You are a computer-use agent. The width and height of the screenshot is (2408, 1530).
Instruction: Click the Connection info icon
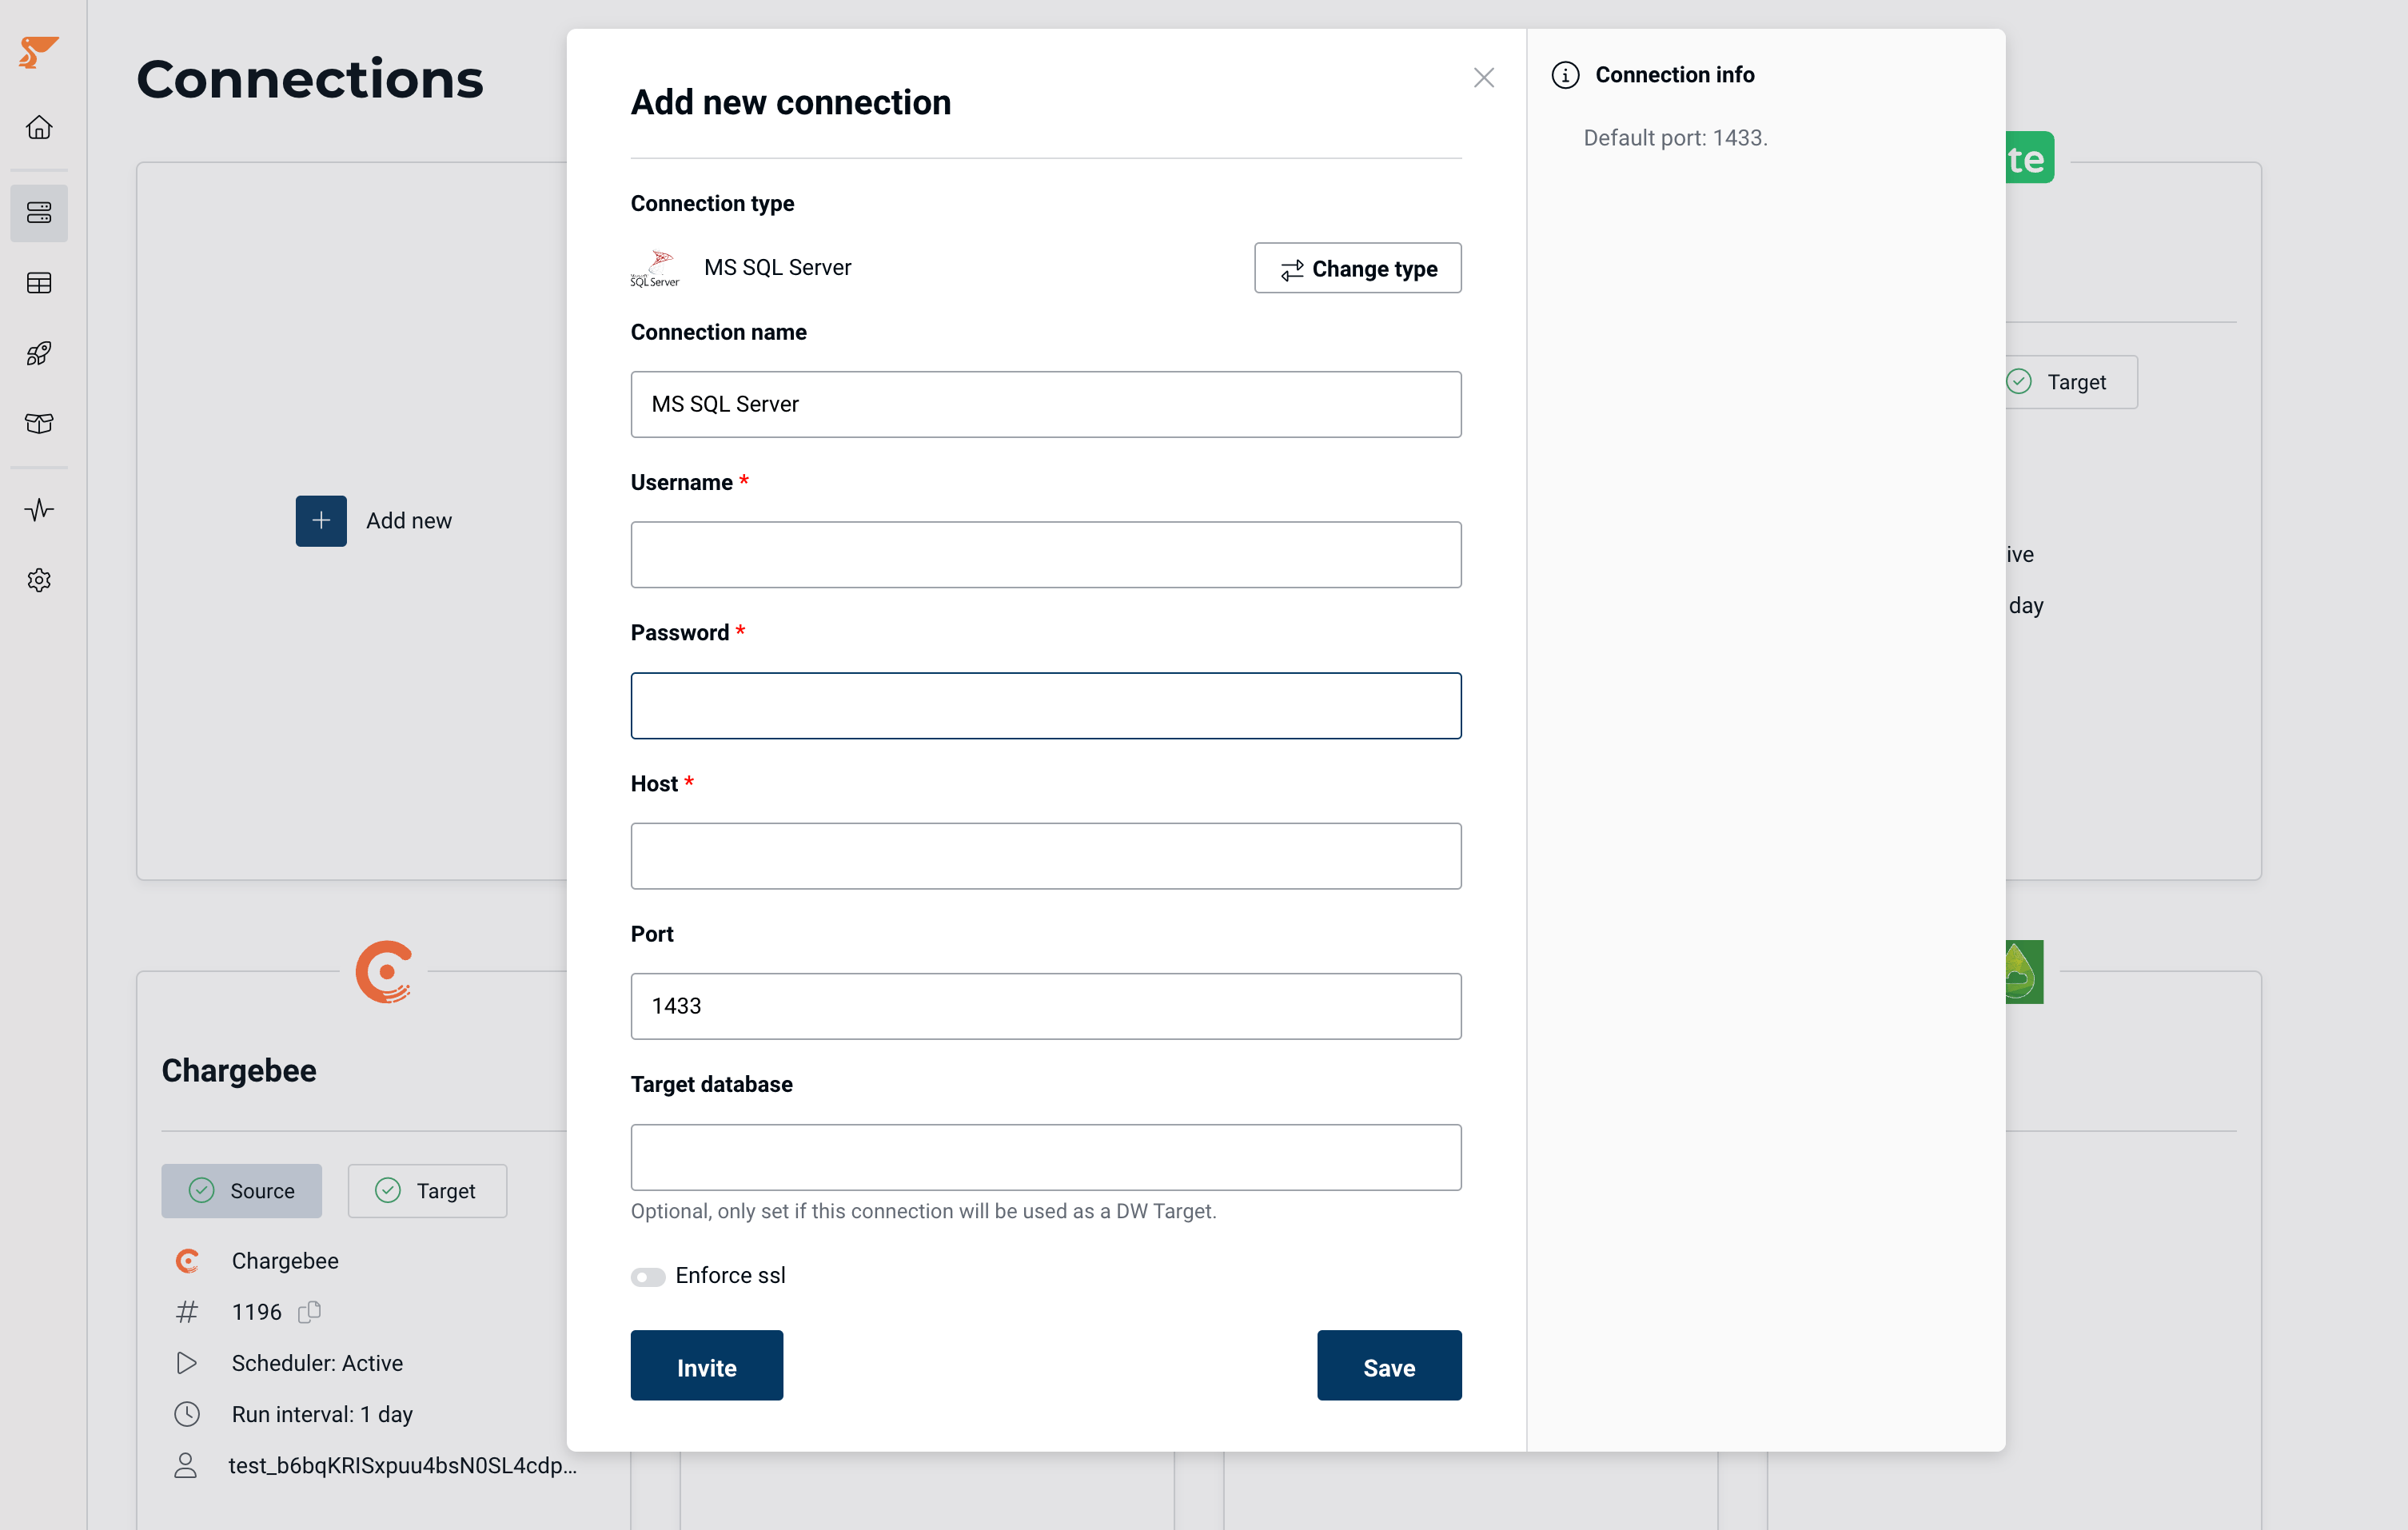click(1565, 75)
